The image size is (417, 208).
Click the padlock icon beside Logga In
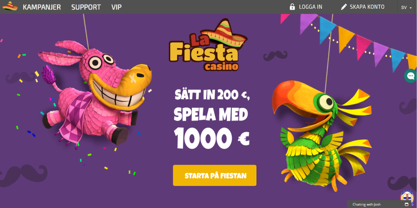coord(292,7)
